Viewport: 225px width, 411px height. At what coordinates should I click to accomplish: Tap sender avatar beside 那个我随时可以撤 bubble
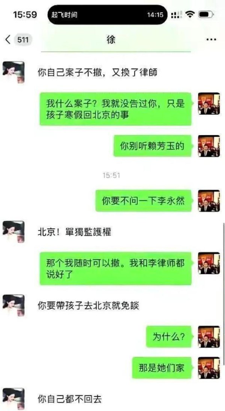tap(209, 263)
